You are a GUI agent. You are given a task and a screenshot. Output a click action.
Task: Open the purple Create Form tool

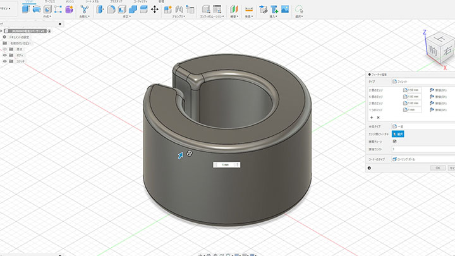[x=69, y=9]
